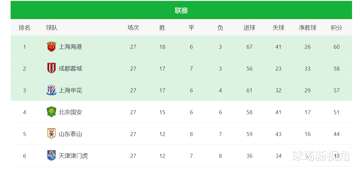Click the Chengdu Rongcheng (成都蓉城) club crest

[51, 68]
